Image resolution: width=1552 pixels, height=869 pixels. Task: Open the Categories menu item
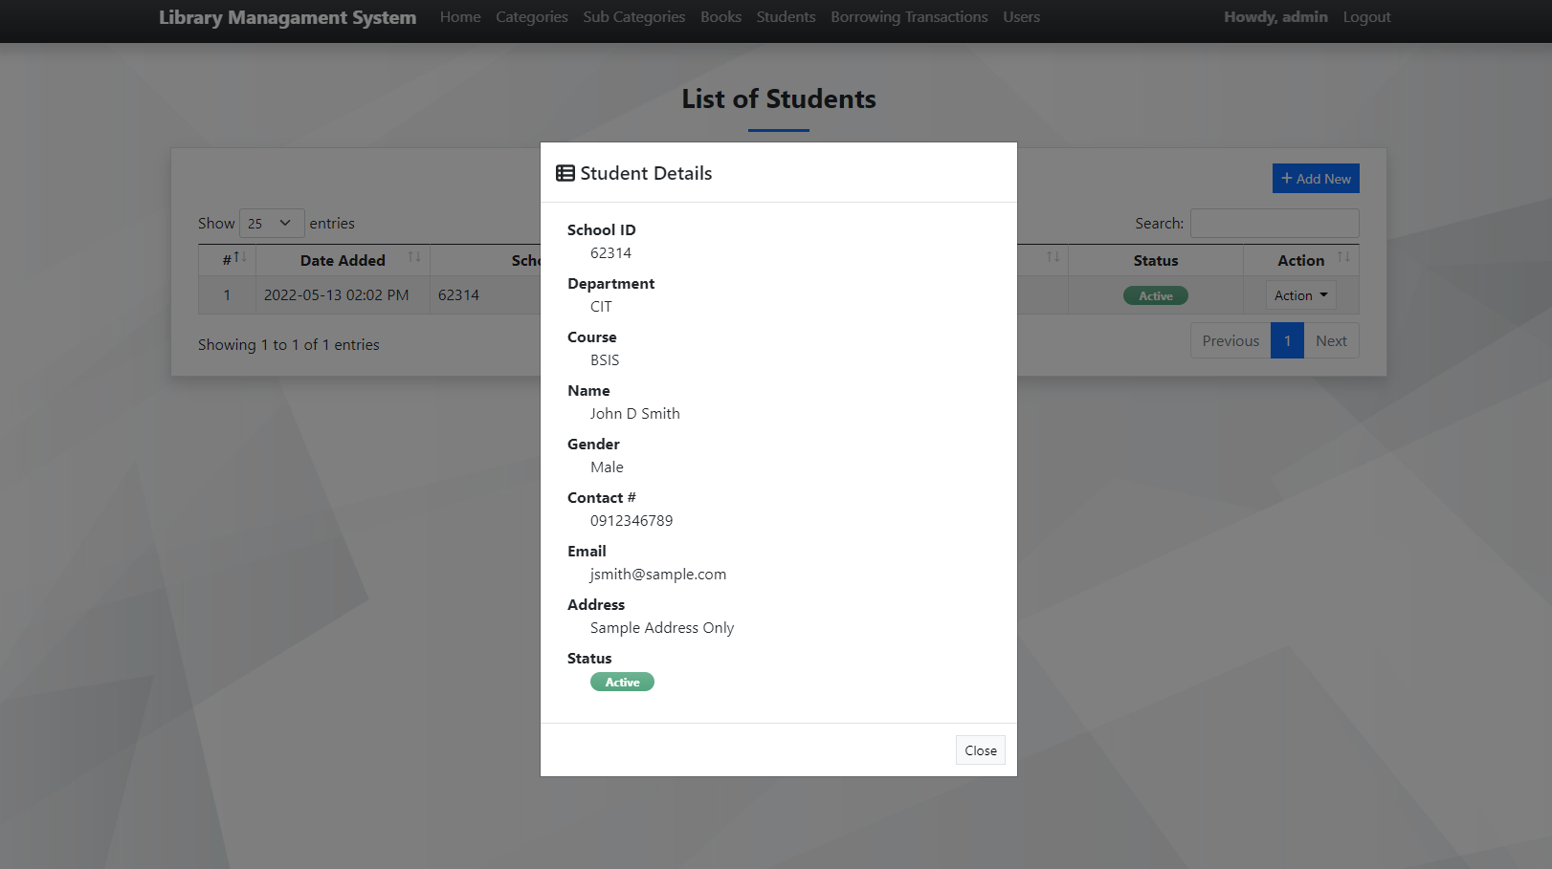pos(532,17)
